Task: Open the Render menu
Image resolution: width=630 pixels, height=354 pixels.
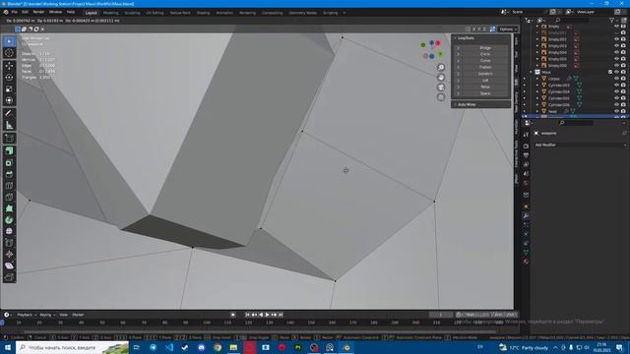Action: tap(38, 12)
